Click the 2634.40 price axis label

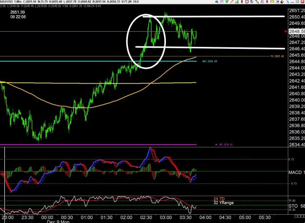(297, 144)
